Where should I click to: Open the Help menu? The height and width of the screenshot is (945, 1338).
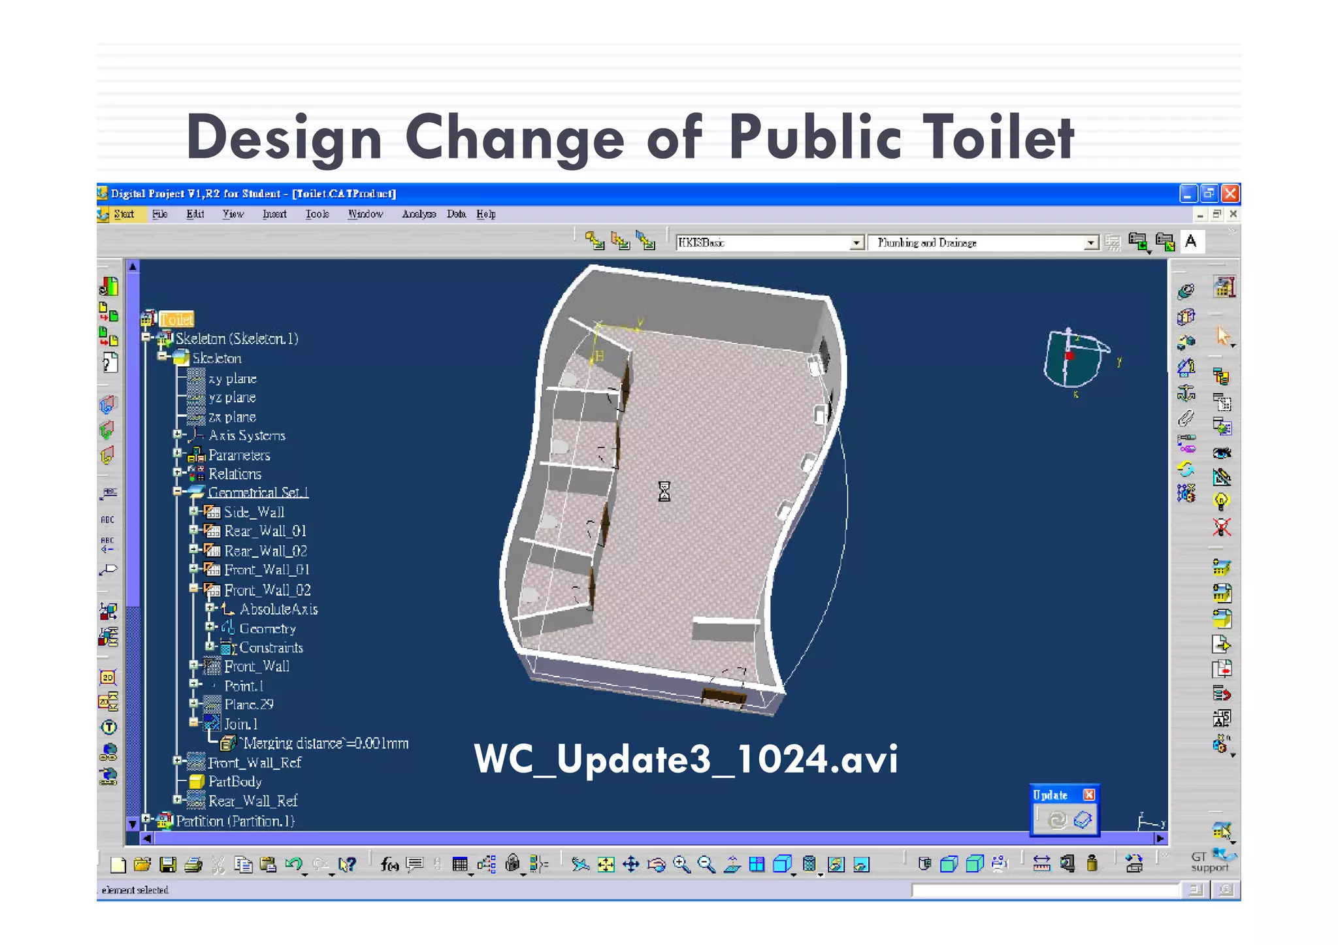pyautogui.click(x=486, y=214)
